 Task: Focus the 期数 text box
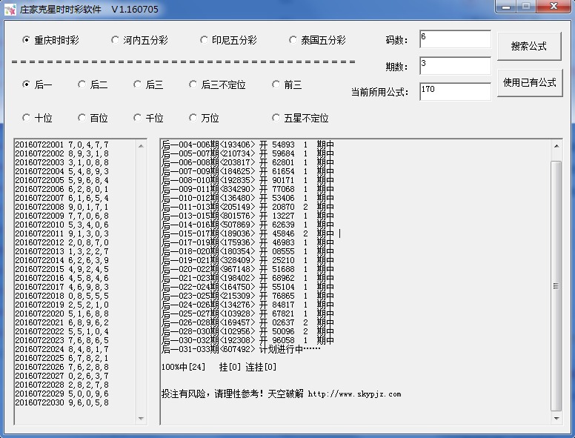pyautogui.click(x=454, y=66)
